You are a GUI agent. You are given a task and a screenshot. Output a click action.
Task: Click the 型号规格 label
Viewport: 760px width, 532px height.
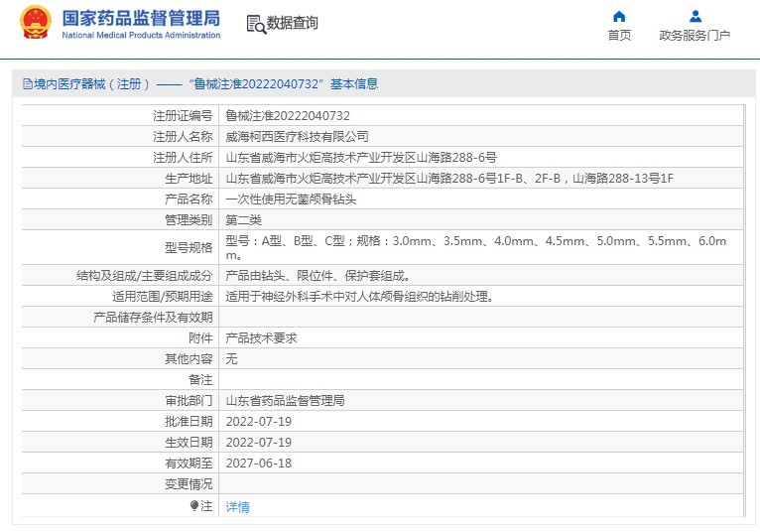tap(189, 248)
